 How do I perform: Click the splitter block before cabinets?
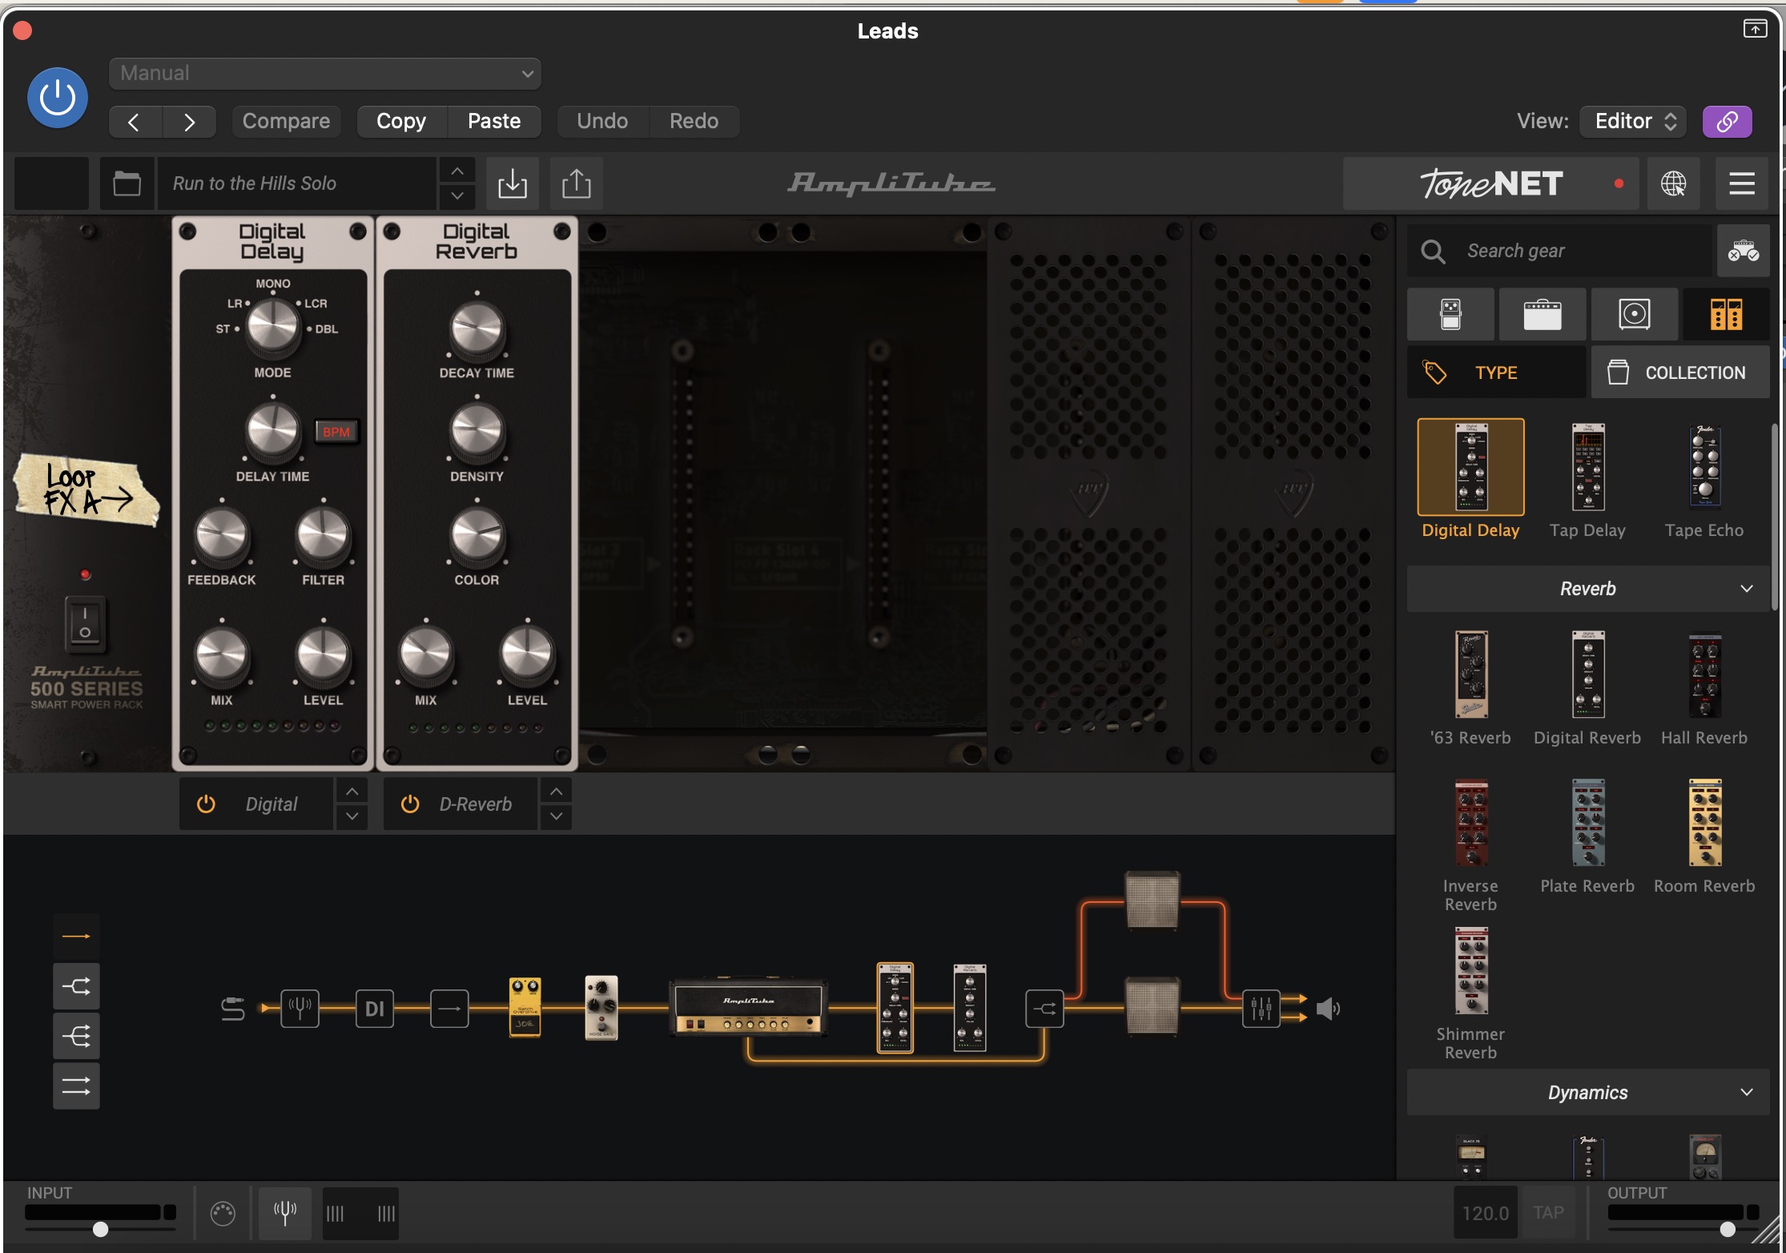click(1044, 1009)
